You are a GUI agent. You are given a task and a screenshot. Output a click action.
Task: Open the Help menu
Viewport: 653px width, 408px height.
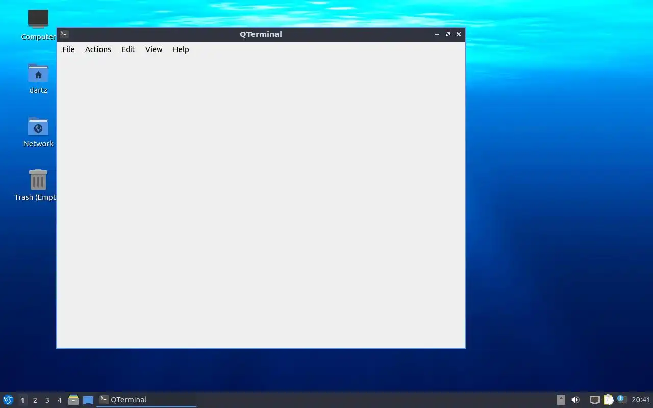click(x=181, y=49)
